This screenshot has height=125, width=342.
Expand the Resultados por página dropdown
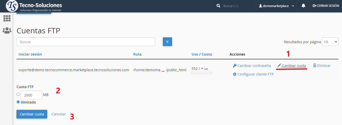coord(330,42)
